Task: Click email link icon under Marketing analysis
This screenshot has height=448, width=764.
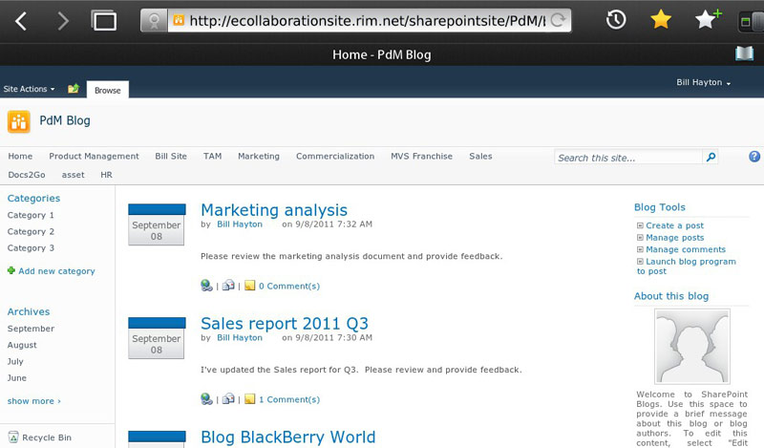Action: point(228,286)
